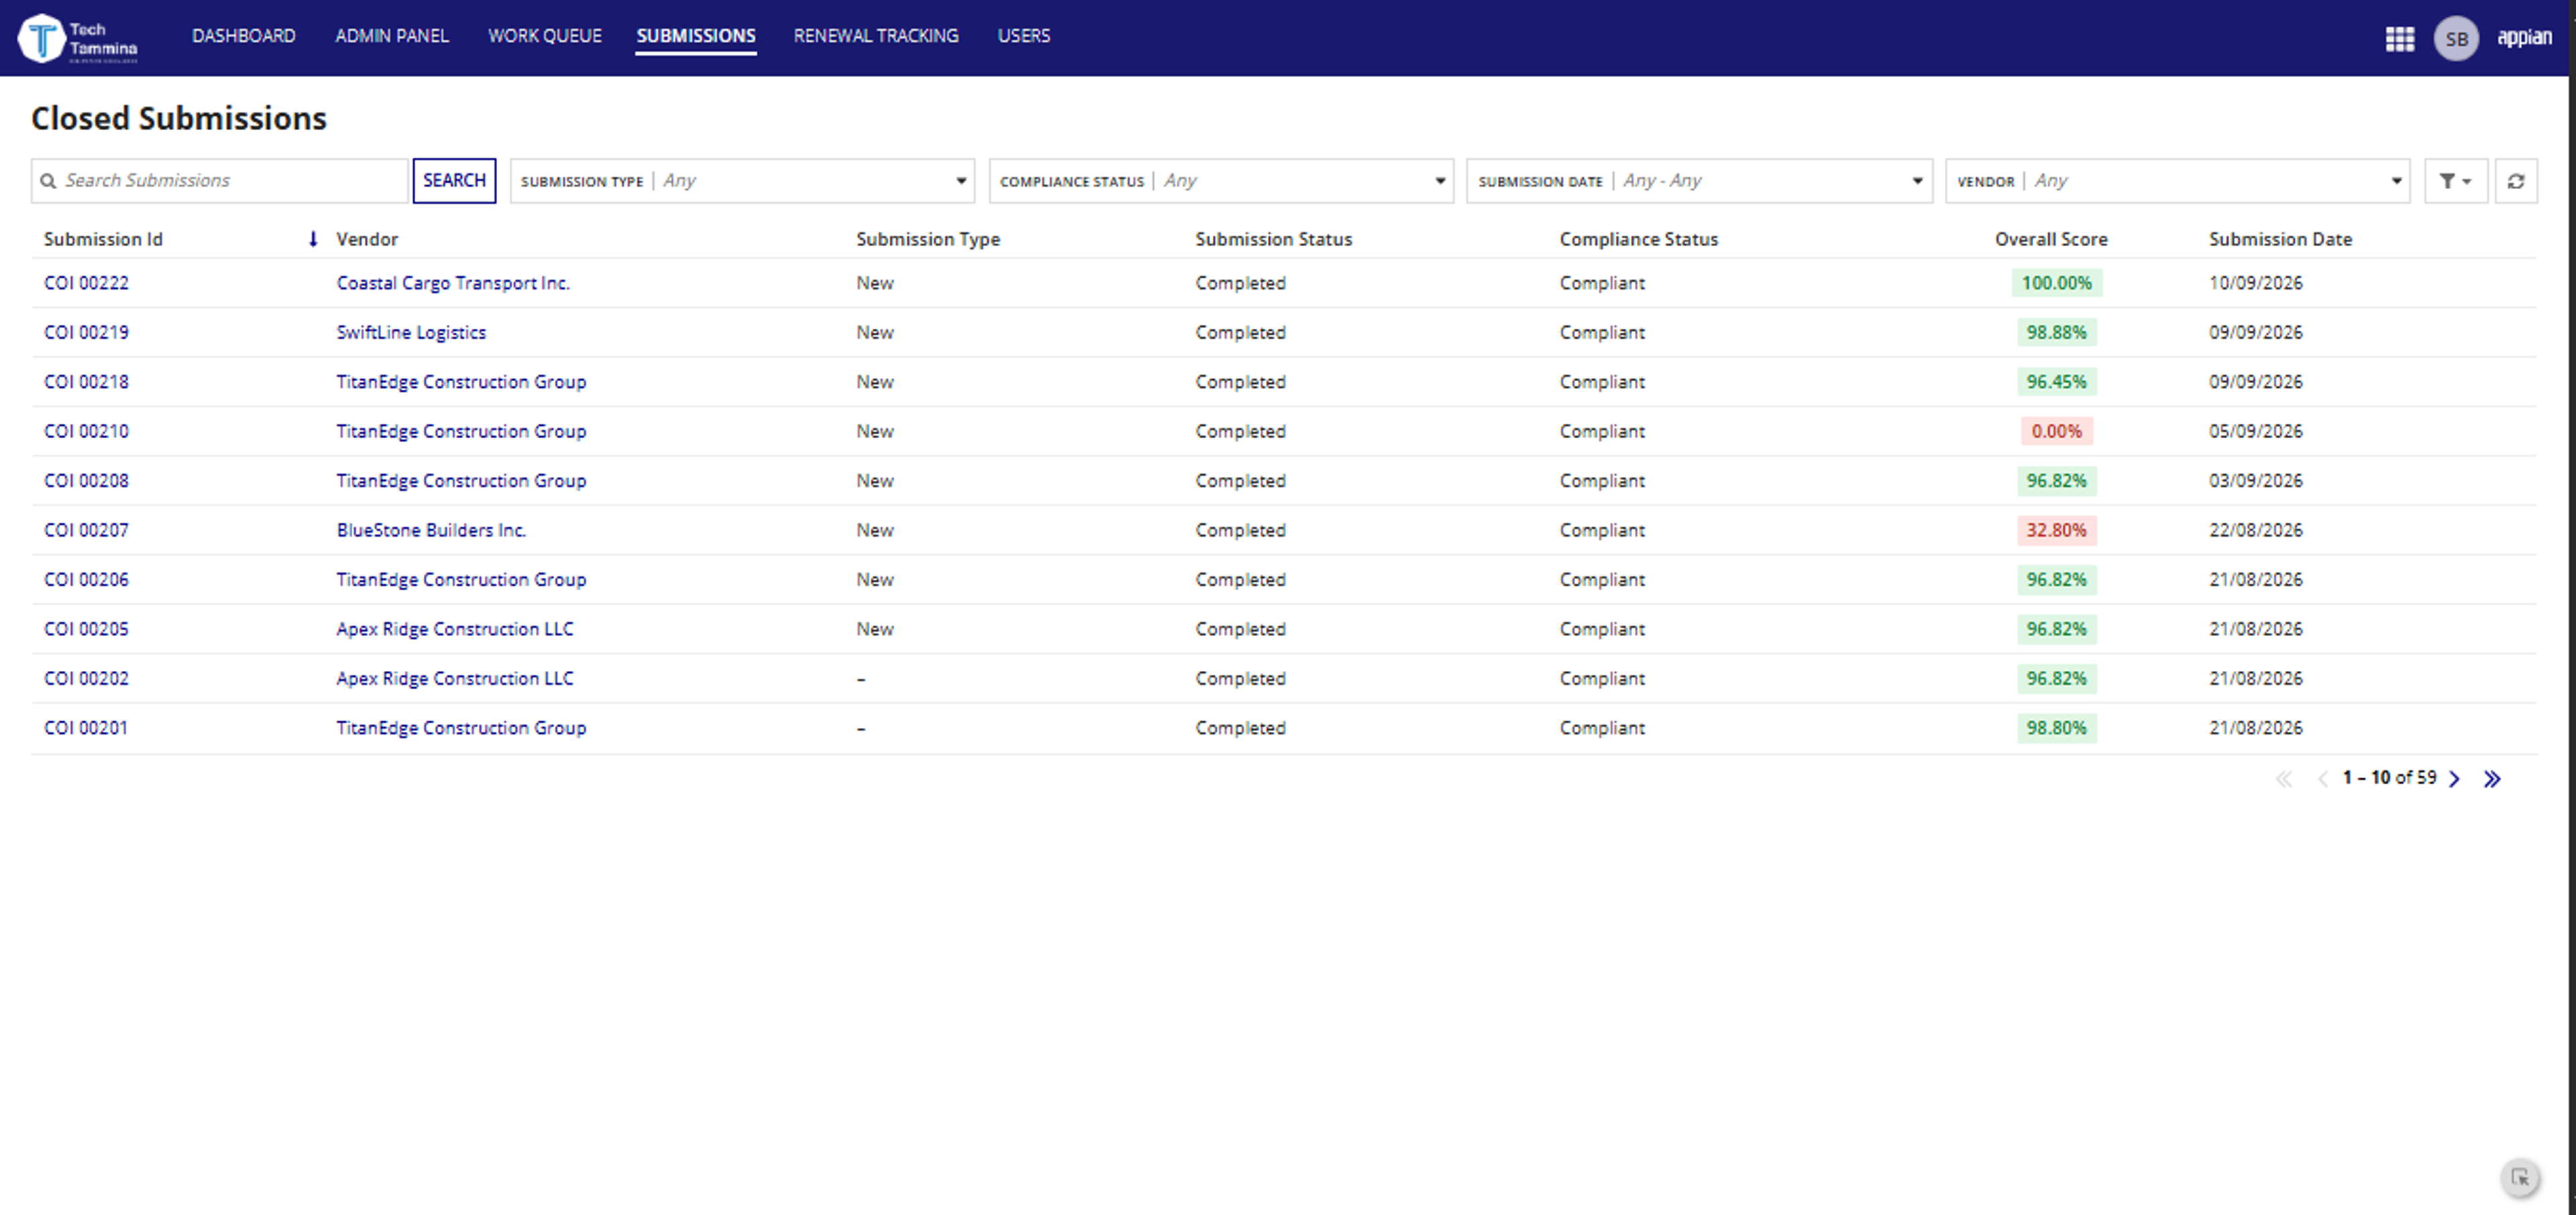Open the filter funnel options menu
The image size is (2576, 1215).
tap(2455, 181)
